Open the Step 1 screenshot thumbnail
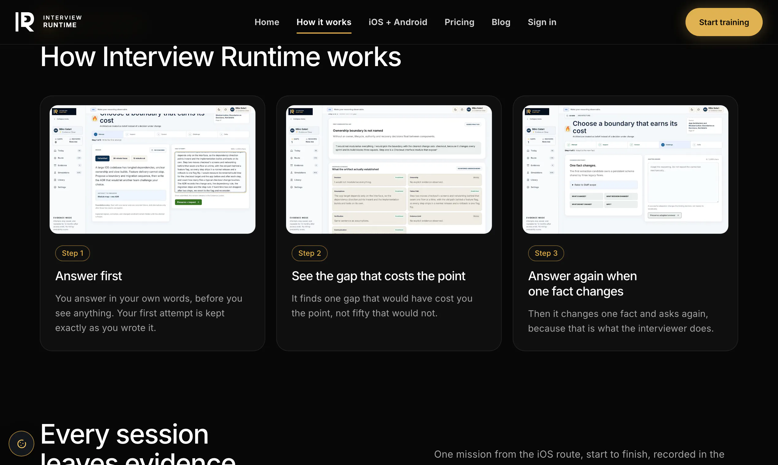The height and width of the screenshot is (465, 778). [153, 169]
